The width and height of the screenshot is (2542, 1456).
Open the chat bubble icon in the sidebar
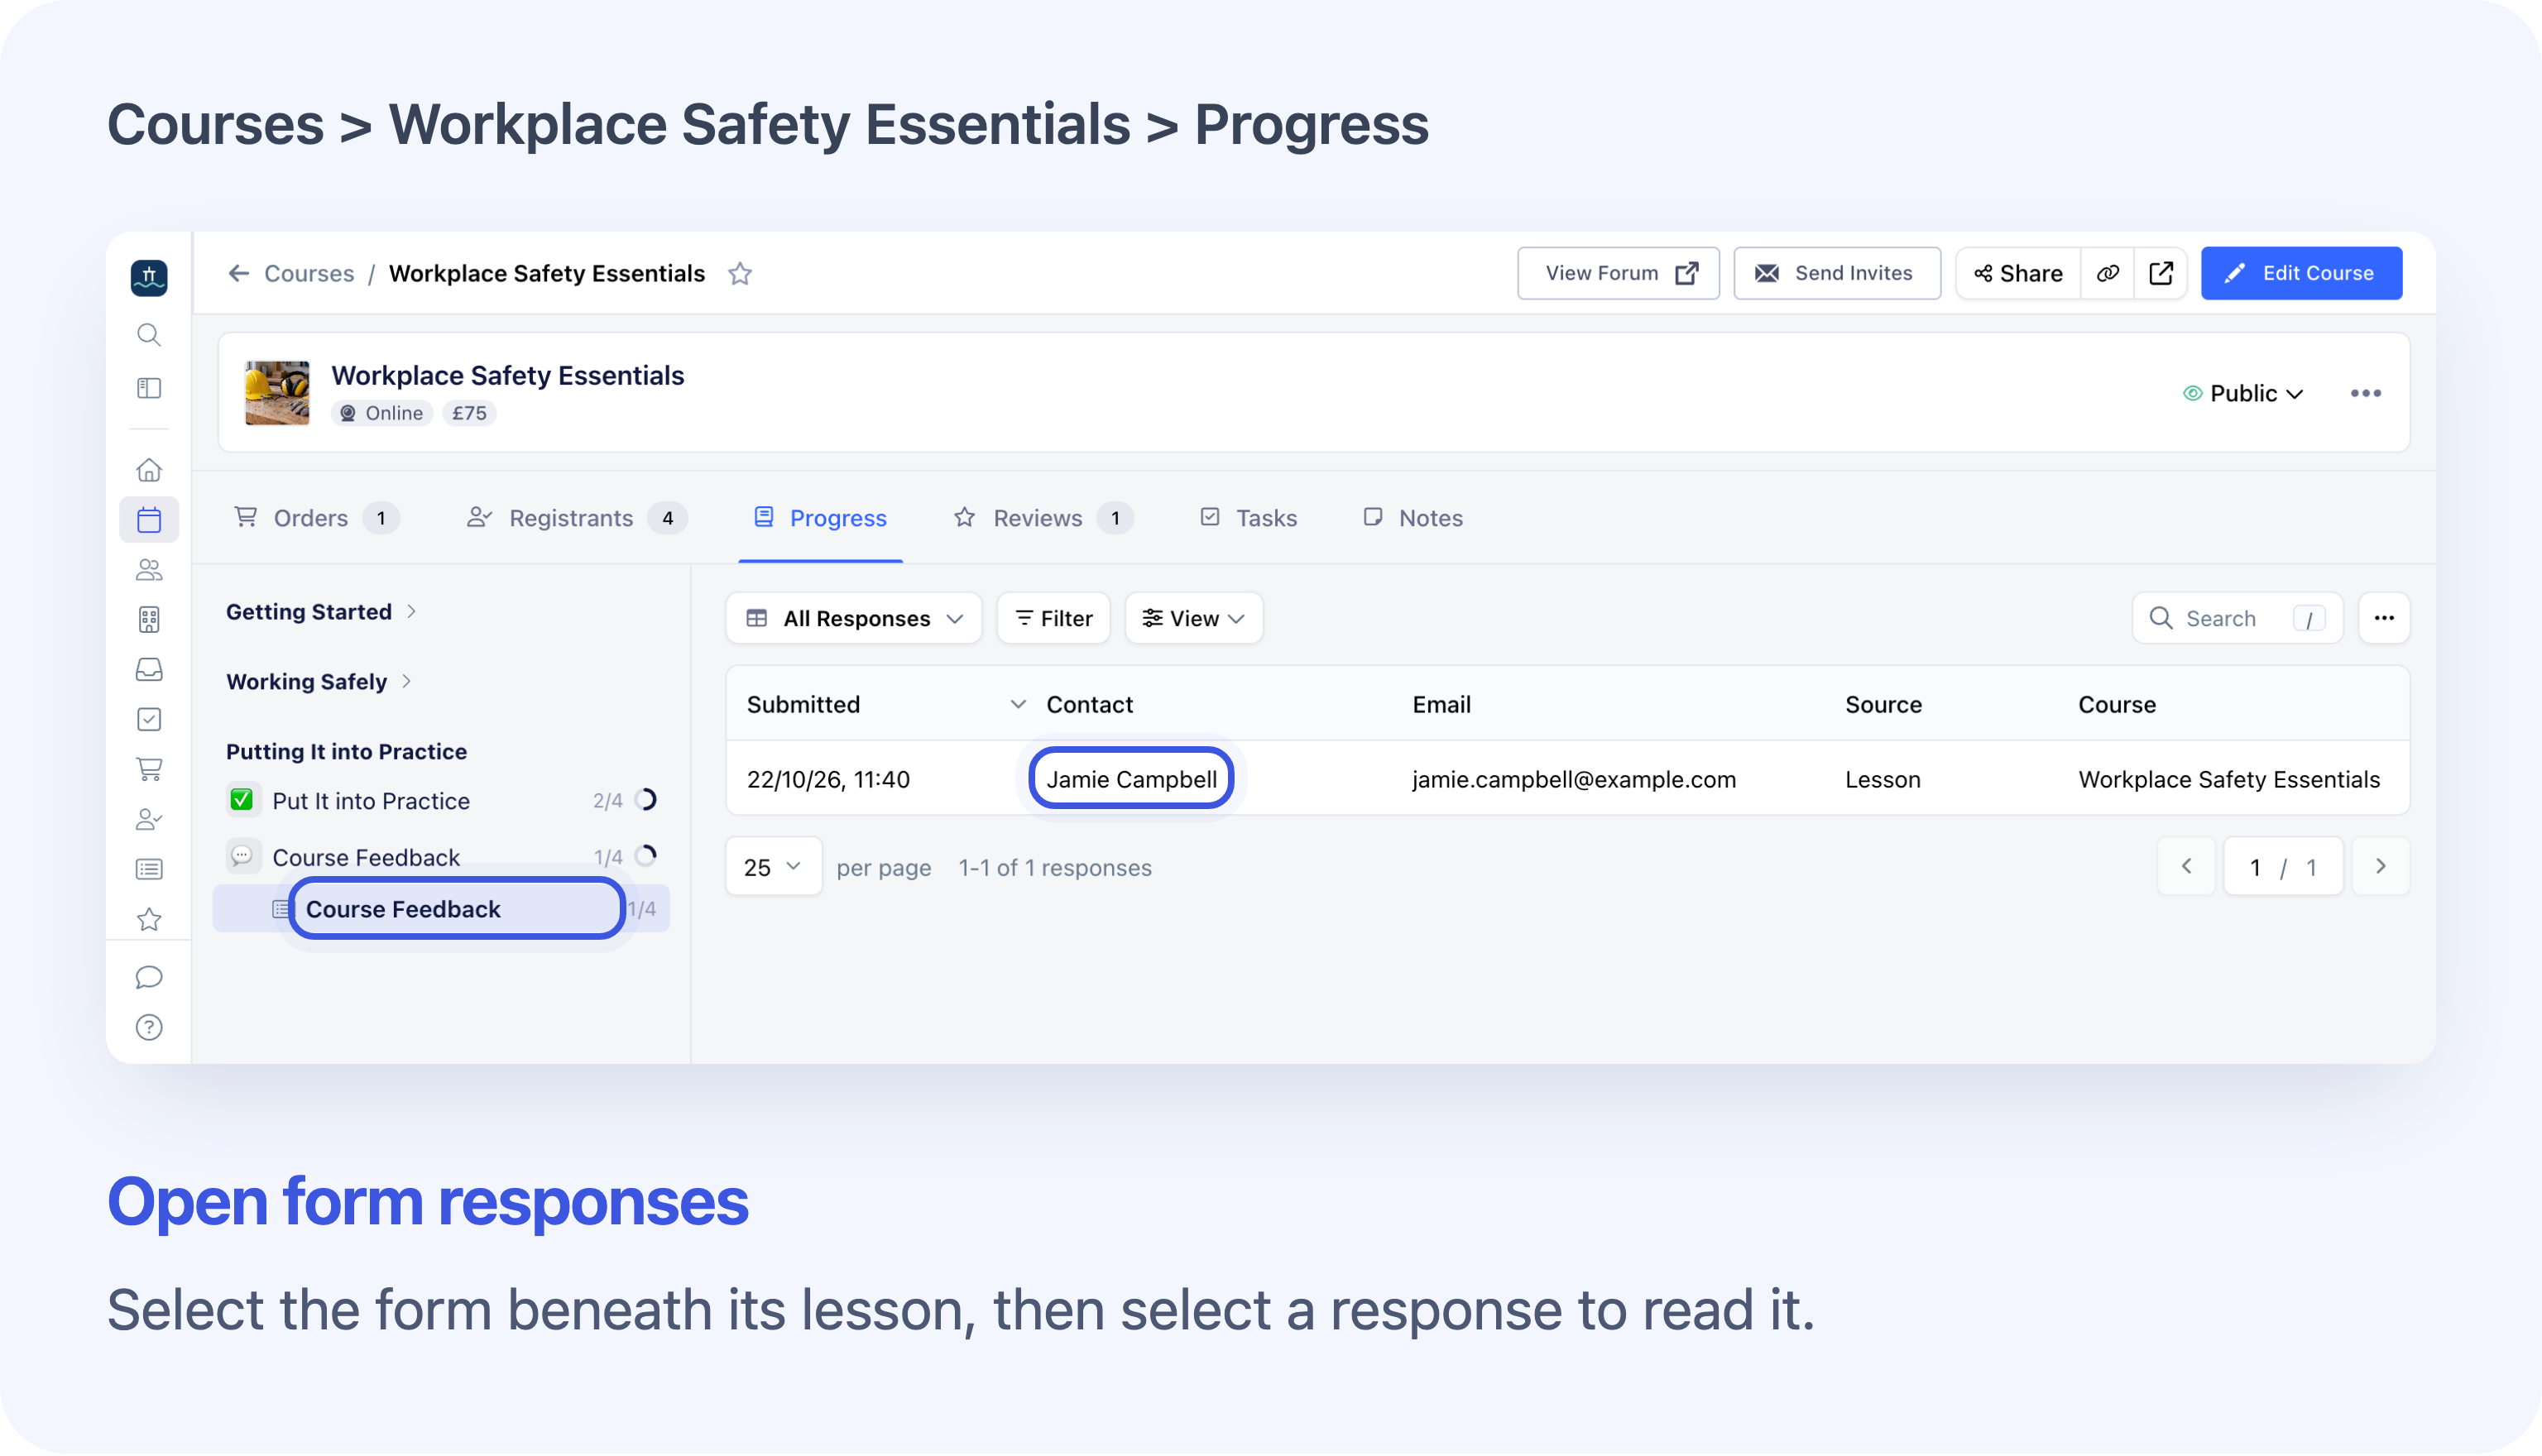[x=149, y=977]
